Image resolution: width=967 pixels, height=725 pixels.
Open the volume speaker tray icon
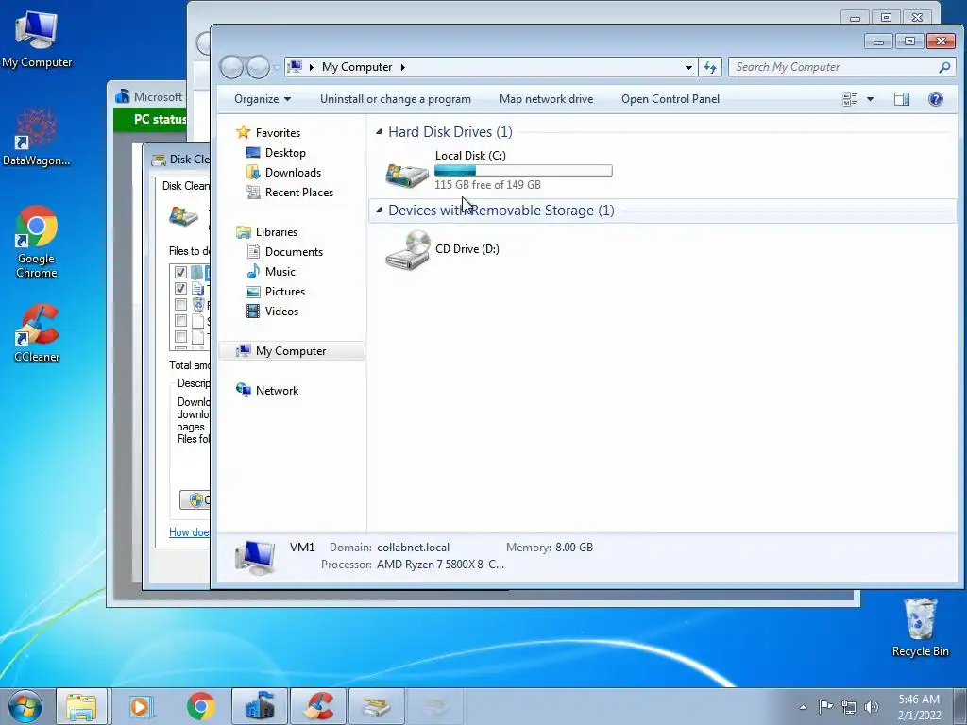872,706
